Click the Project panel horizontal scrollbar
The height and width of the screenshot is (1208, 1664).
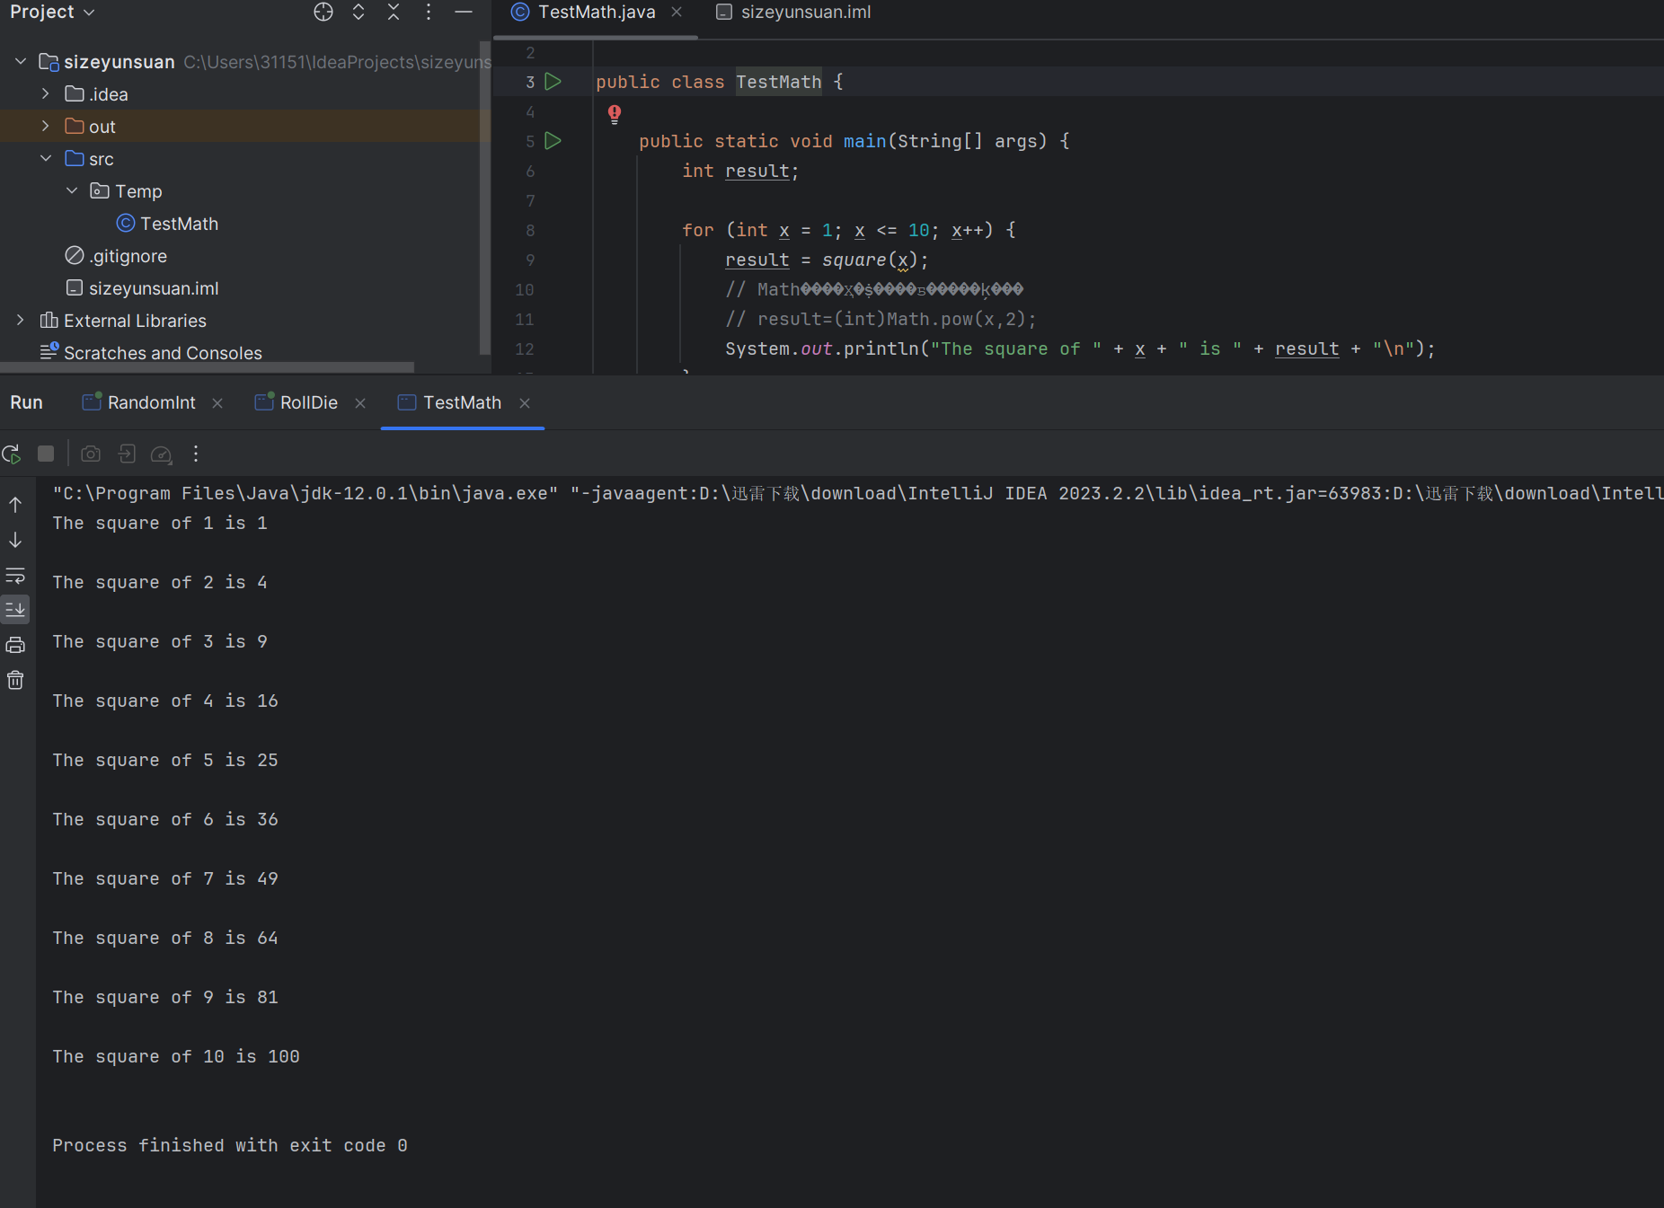pos(207,366)
